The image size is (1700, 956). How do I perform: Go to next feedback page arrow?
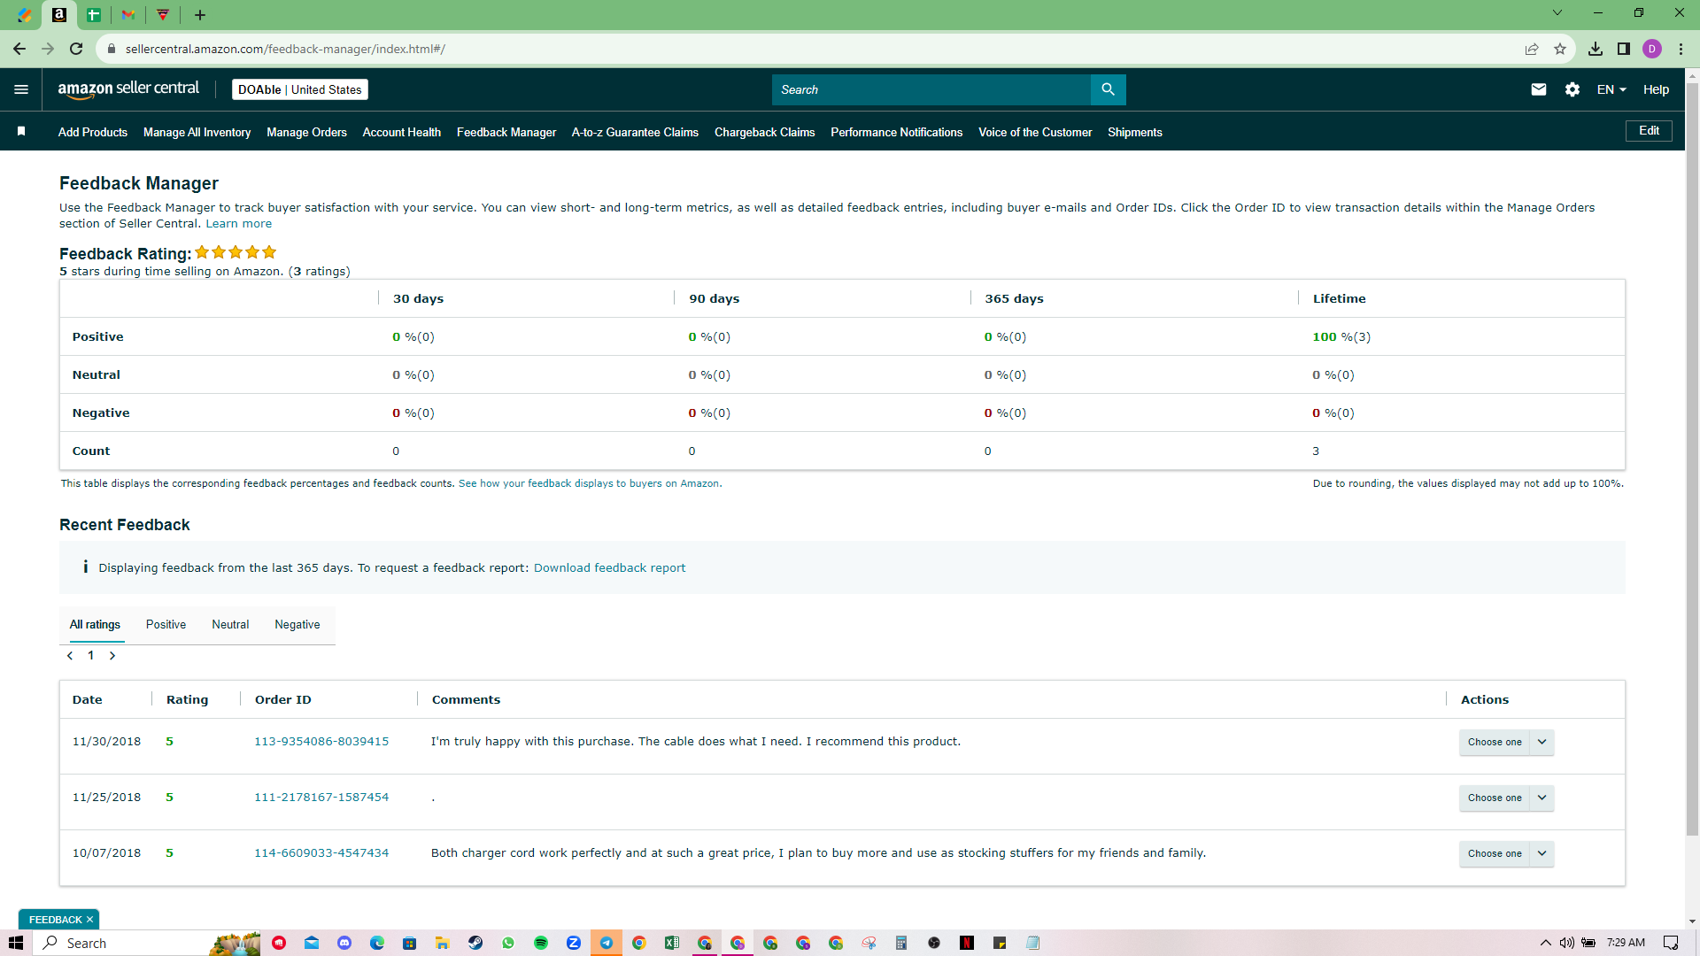point(112,656)
